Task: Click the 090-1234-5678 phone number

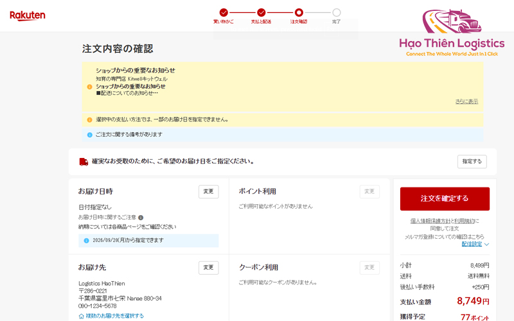Action: (98, 306)
